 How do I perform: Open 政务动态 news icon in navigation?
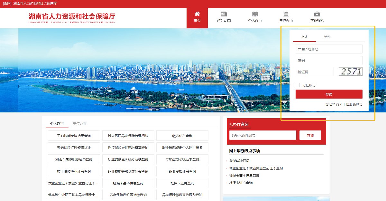pos(224,14)
